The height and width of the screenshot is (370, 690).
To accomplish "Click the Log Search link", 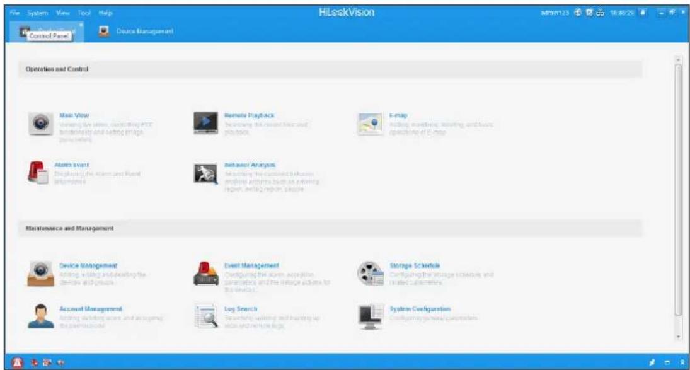I will (241, 309).
